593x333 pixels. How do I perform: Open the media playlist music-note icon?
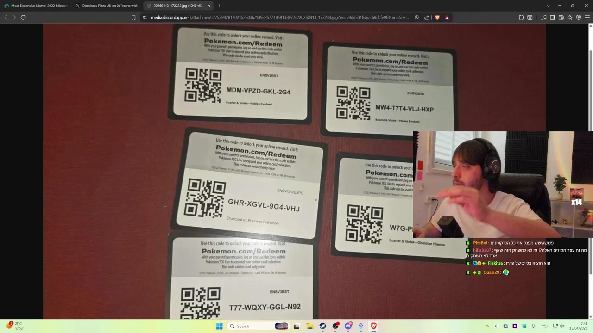click(544, 17)
